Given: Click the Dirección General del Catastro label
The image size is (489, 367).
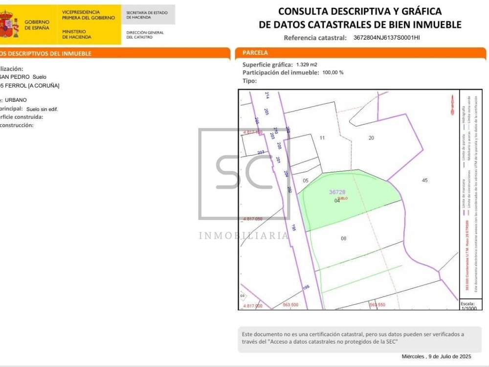Looking at the screenshot, I should coord(145,35).
